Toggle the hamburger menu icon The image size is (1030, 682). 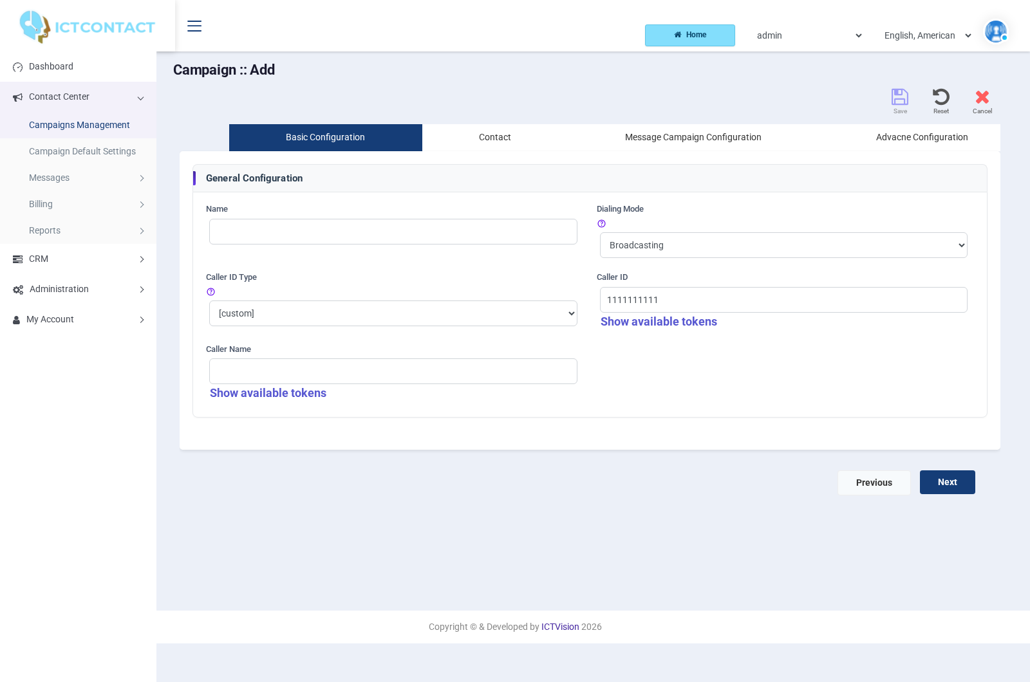point(194,26)
